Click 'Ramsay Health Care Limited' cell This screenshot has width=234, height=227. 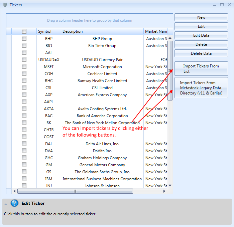coord(102,81)
